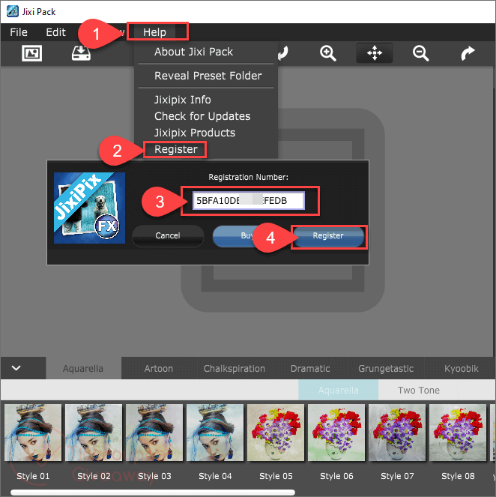Image resolution: width=496 pixels, height=497 pixels.
Task: Choose Jixipix Products menu item
Action: tap(195, 133)
